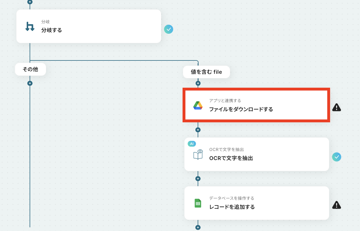
Task: Click the AI badge on the OCR card
Action: pos(192,144)
